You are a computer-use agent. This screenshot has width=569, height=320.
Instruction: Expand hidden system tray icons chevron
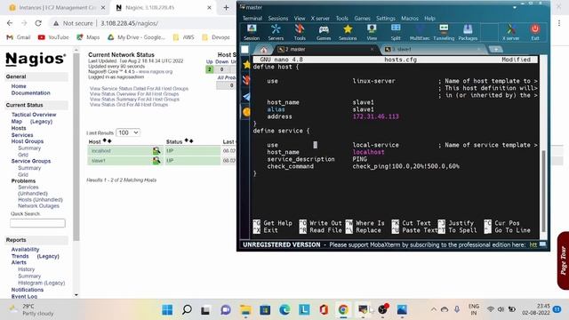434,309
